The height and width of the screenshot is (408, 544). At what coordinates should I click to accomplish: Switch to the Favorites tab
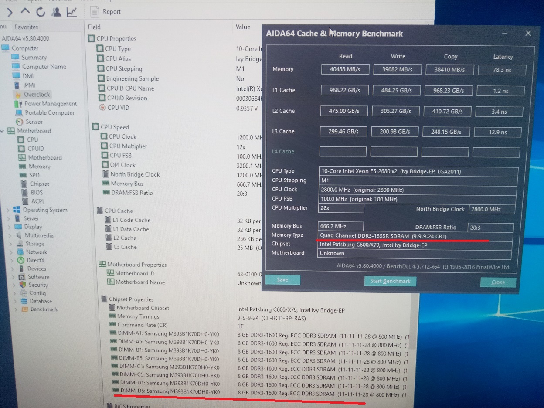[26, 27]
